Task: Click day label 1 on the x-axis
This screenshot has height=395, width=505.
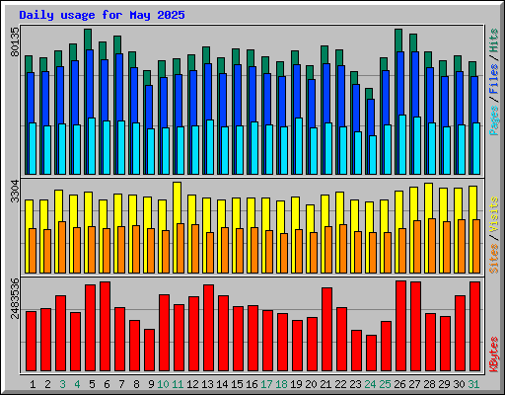Action: pos(33,384)
